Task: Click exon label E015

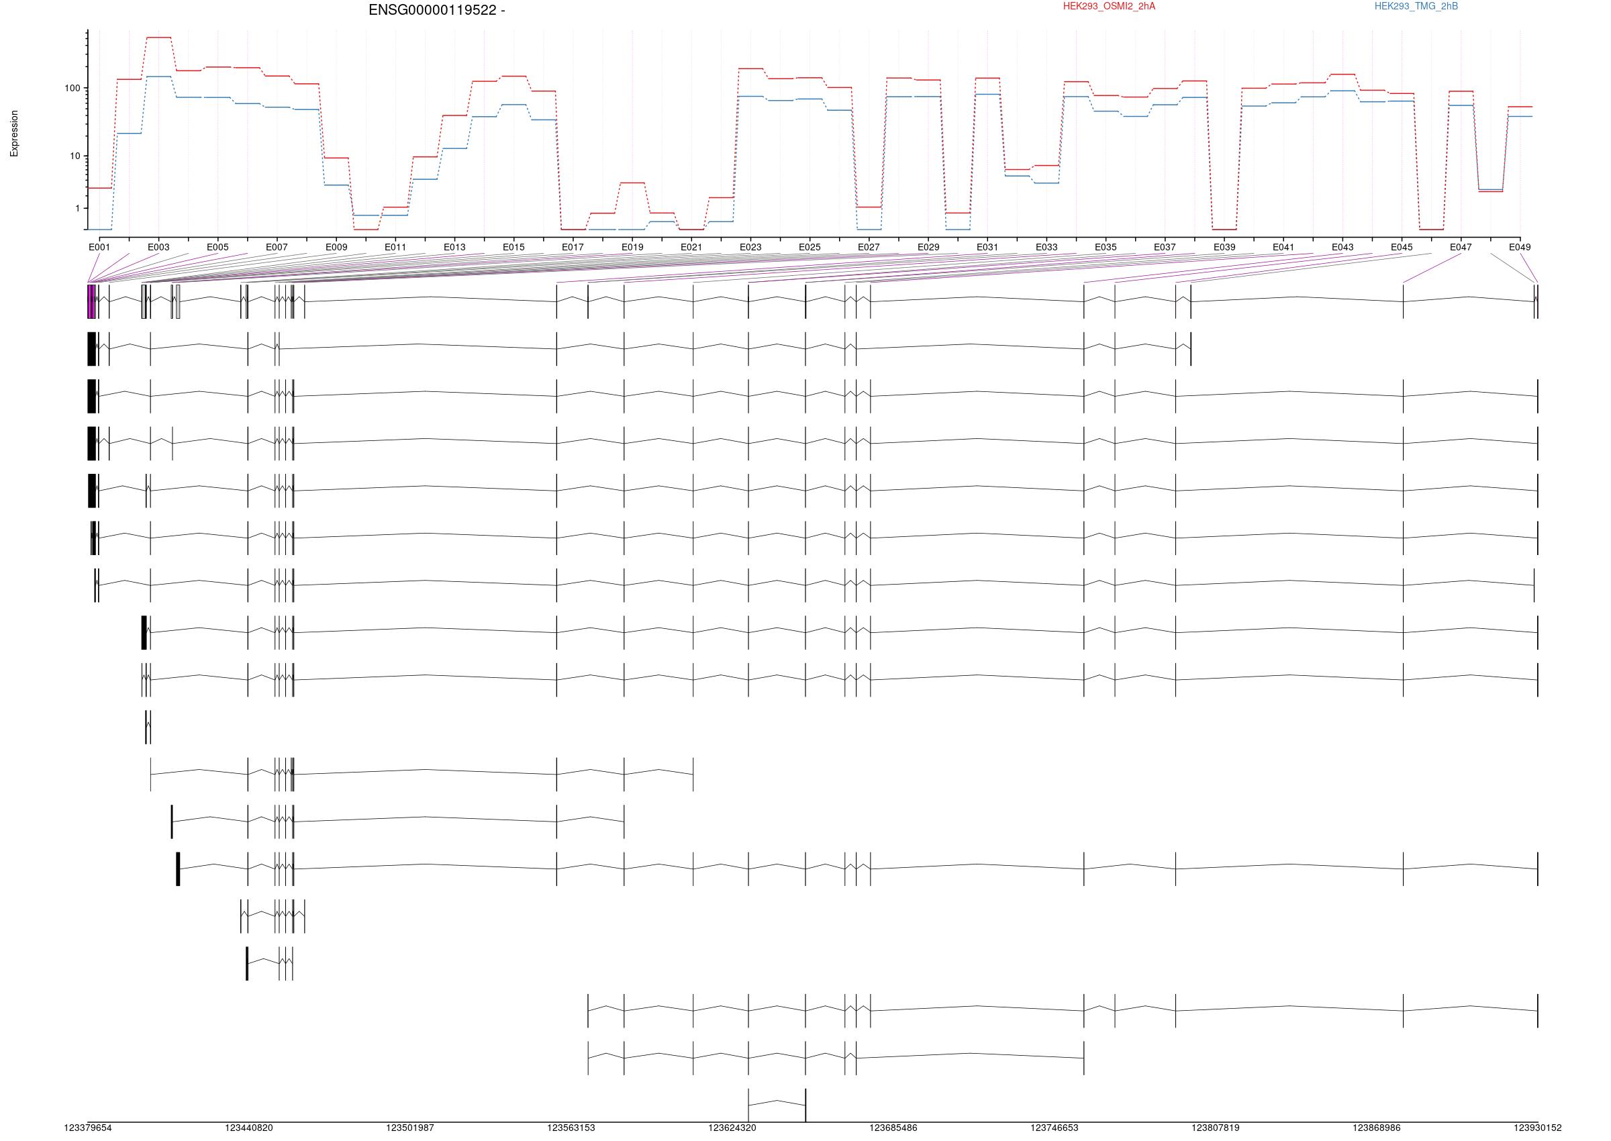Action: [514, 247]
